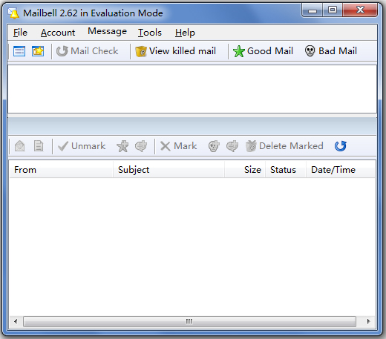Click the Unmark checkmark button
The width and height of the screenshot is (386, 339).
pos(82,146)
